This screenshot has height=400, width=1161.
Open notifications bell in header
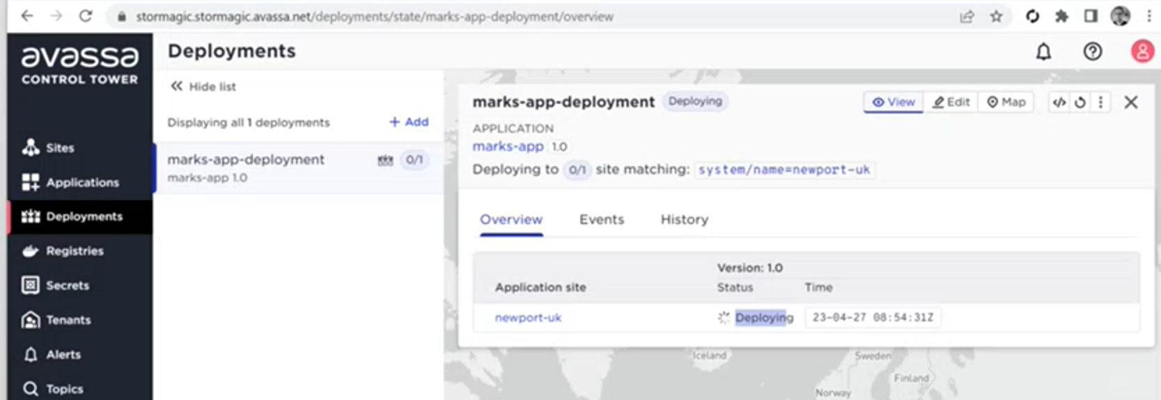click(1043, 51)
